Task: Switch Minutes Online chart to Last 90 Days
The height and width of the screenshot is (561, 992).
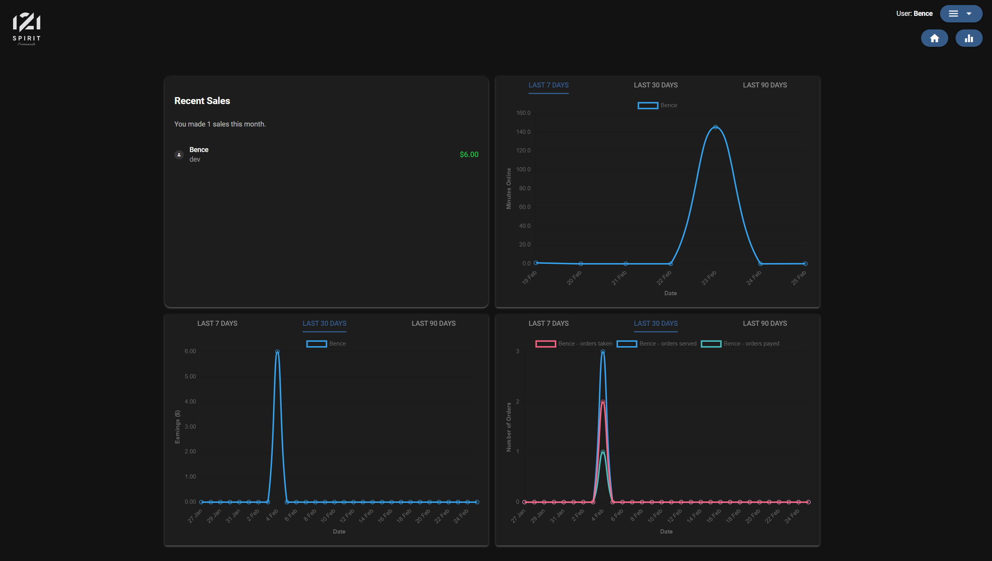Action: [x=765, y=85]
